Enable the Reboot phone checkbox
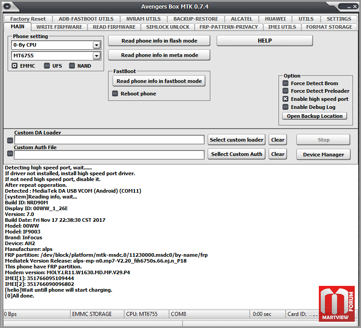This screenshot has height=328, width=361. [x=115, y=93]
